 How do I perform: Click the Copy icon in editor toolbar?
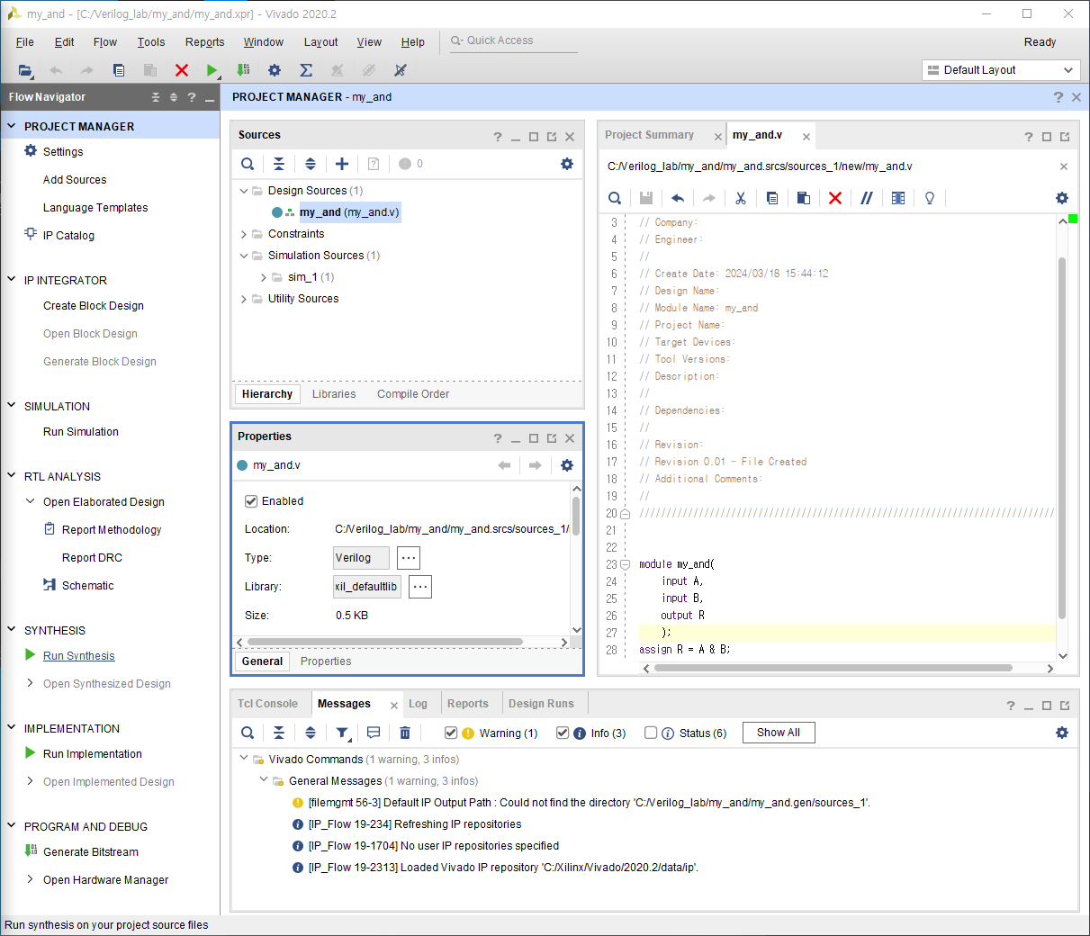tap(772, 198)
